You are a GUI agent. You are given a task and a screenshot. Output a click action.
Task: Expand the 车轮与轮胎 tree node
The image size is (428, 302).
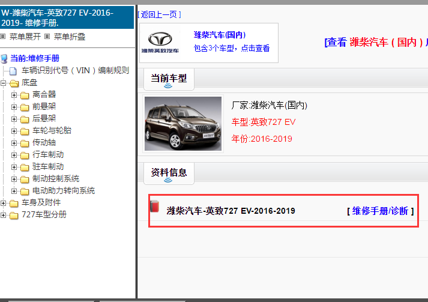[x=14, y=131]
